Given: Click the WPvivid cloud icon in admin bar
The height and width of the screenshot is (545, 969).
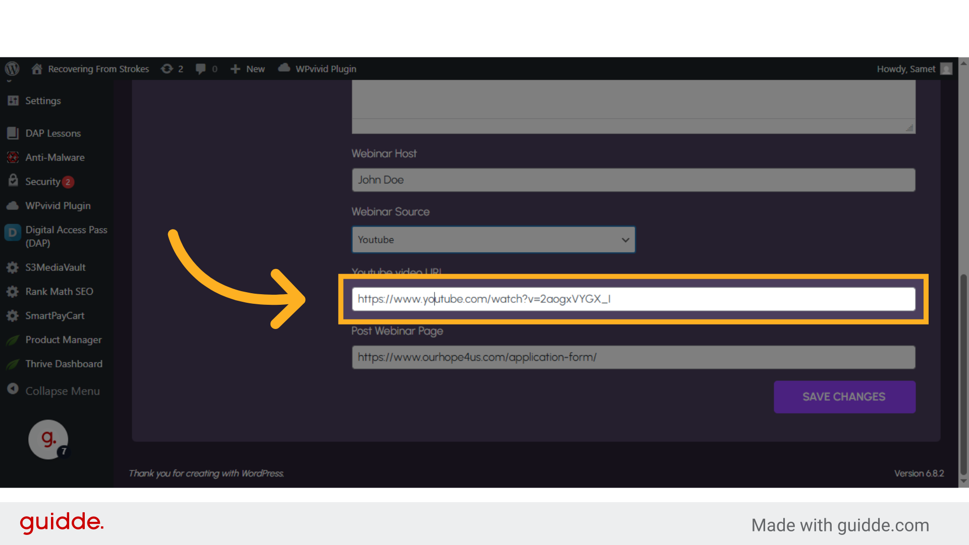Looking at the screenshot, I should 284,68.
